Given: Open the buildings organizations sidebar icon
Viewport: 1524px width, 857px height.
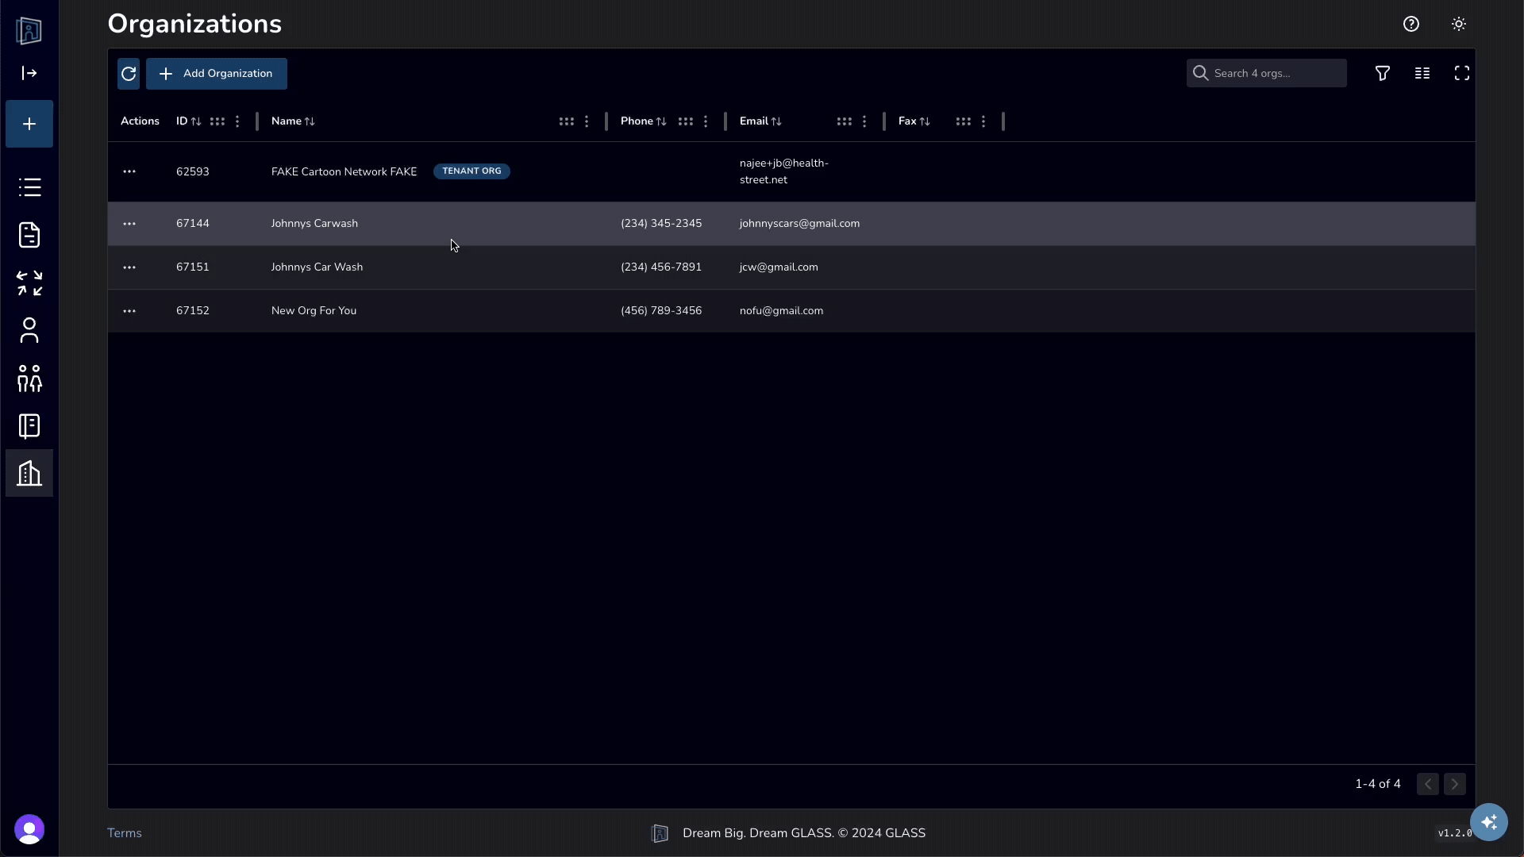Looking at the screenshot, I should pos(29,474).
